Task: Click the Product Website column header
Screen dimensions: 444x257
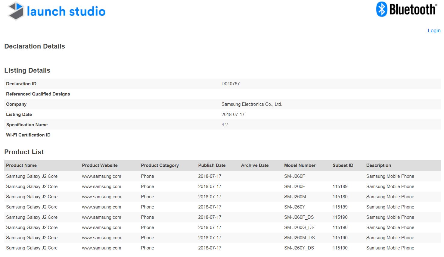Action: click(100, 165)
